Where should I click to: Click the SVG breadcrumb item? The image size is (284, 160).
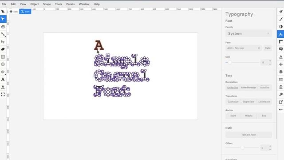[14, 12]
